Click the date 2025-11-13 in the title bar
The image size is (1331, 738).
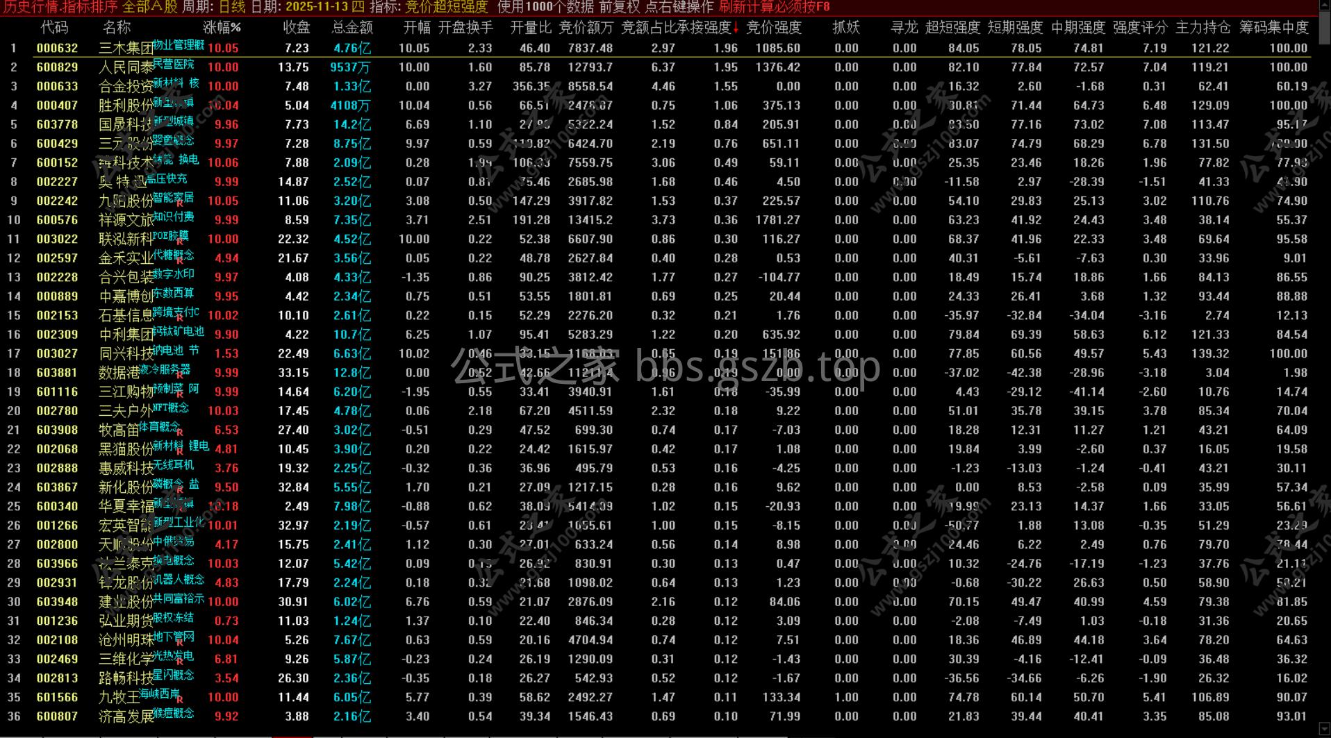click(x=315, y=7)
